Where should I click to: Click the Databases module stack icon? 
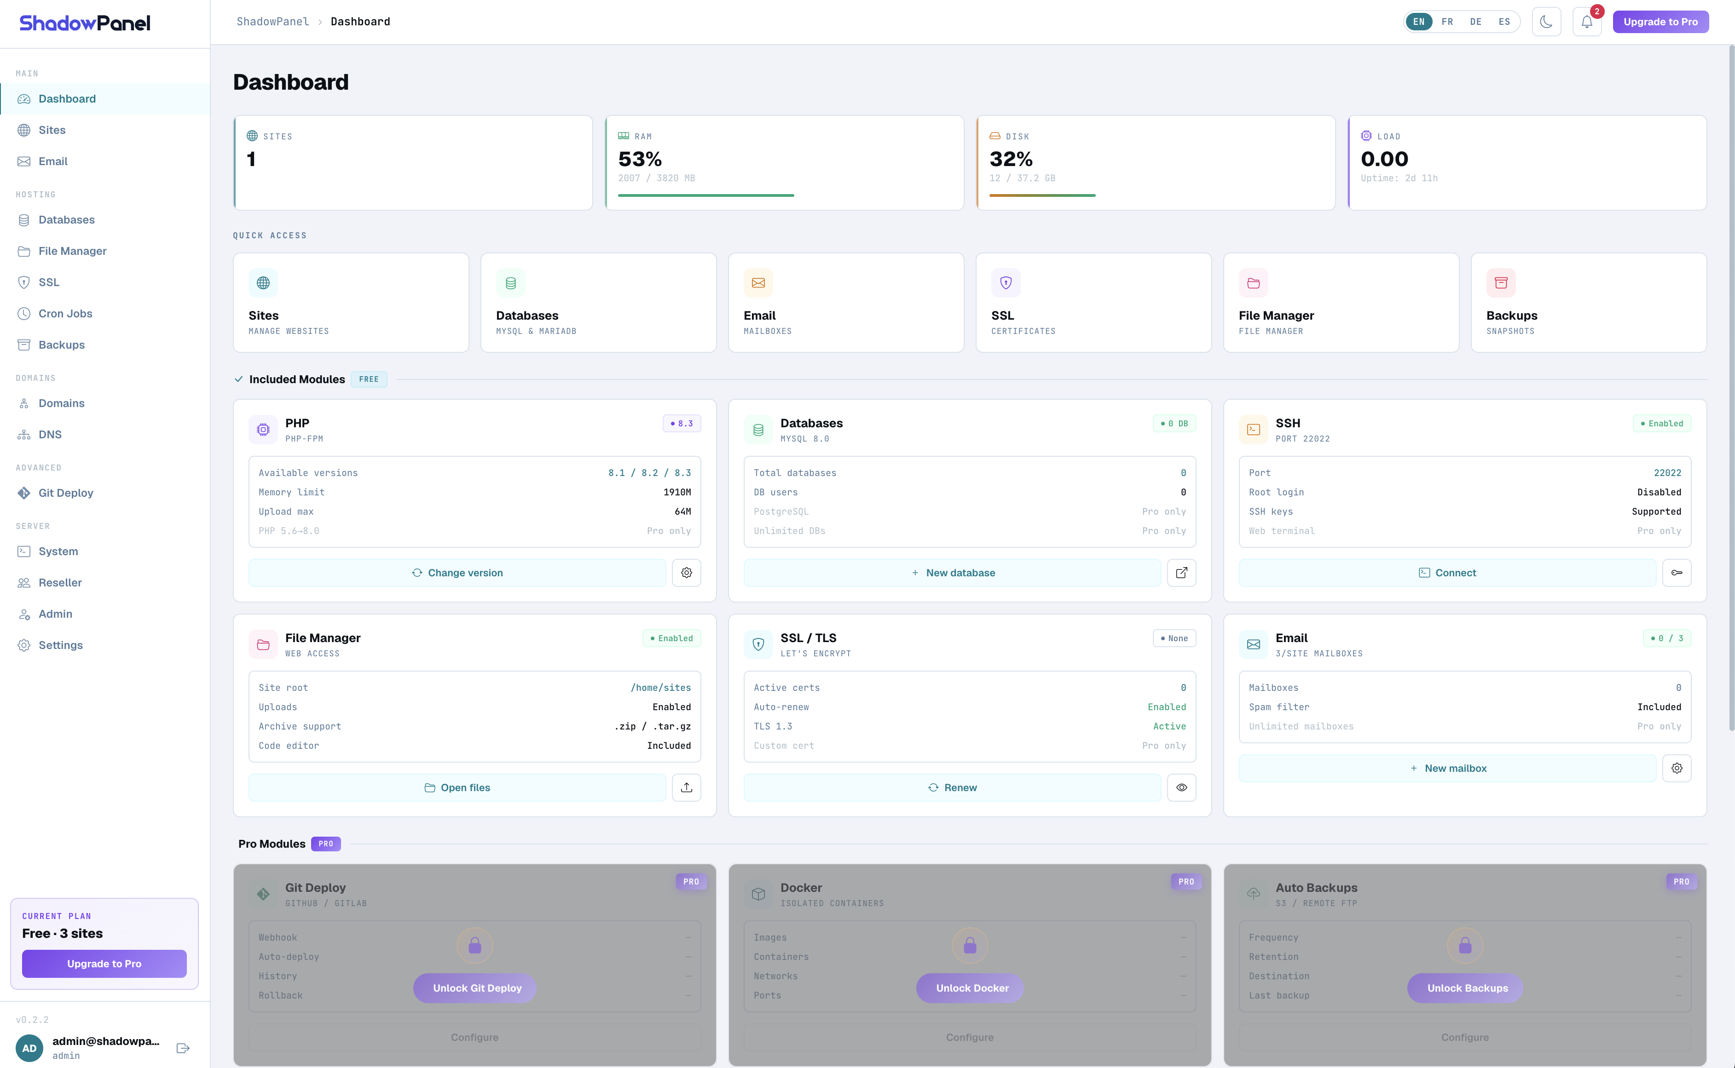758,430
